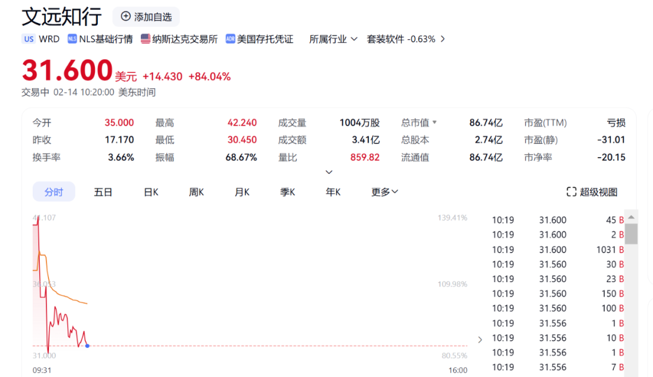Screen dimensions: 653x377
Task: Click the 139.41% chart axis label
Action: [452, 217]
